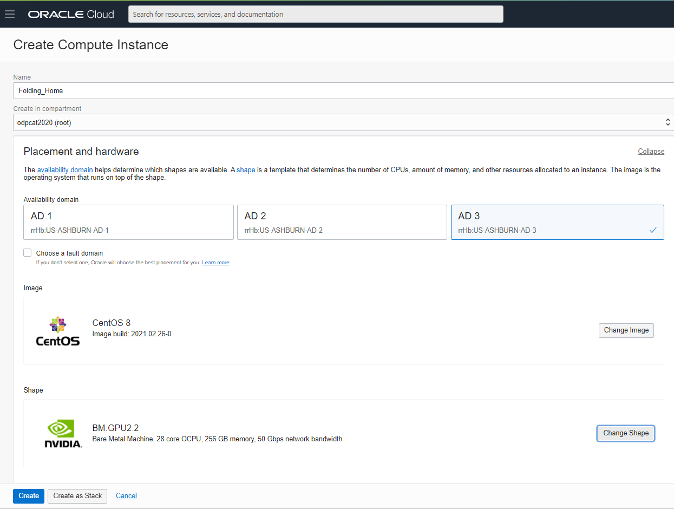Select availability domain AD 1
This screenshot has height=509, width=674.
pos(128,222)
